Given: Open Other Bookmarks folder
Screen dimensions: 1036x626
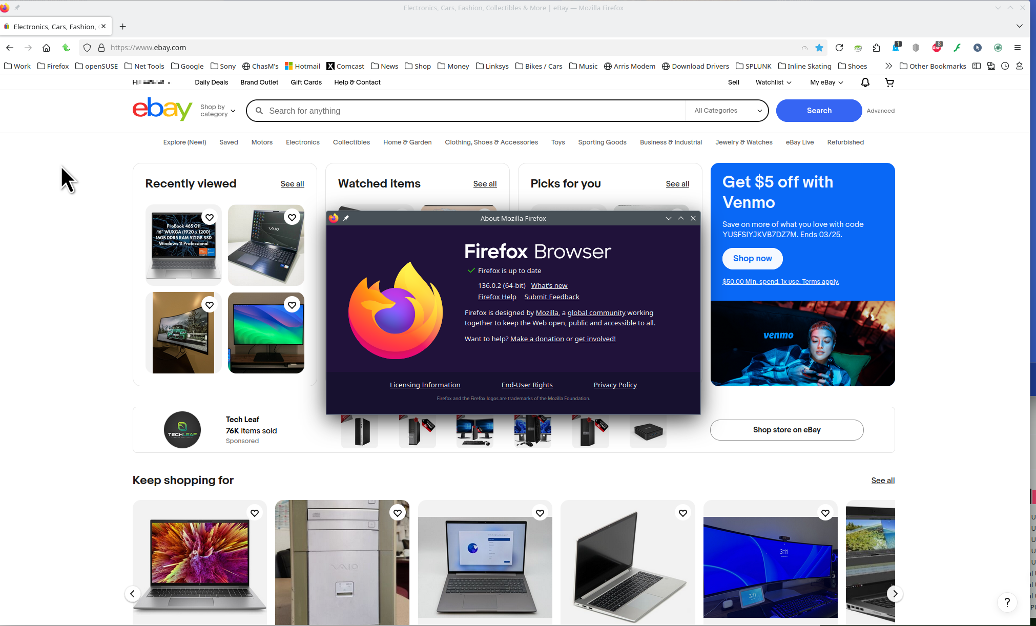Looking at the screenshot, I should (x=933, y=66).
